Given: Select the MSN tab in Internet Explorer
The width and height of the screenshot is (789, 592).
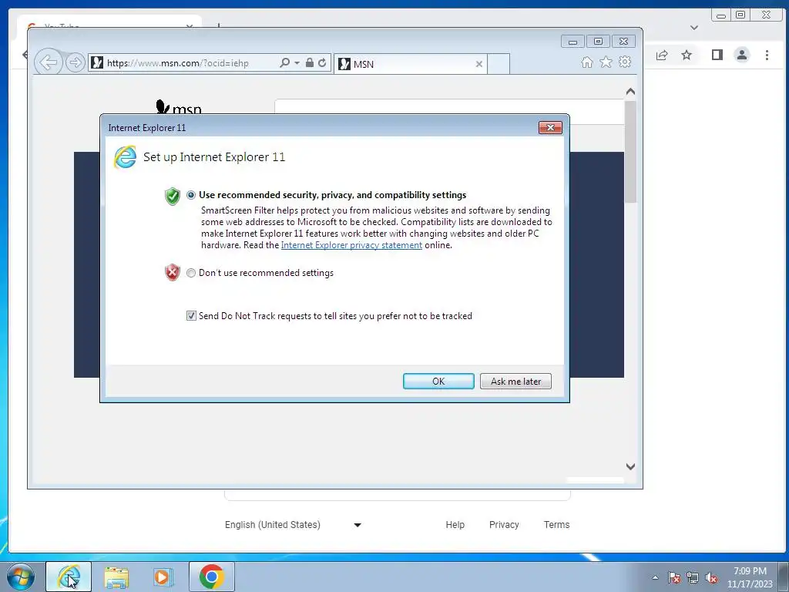Looking at the screenshot, I should 410,64.
